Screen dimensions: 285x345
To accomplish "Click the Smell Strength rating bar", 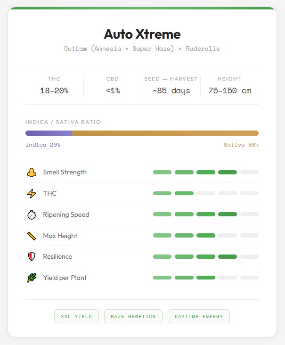I will (205, 172).
